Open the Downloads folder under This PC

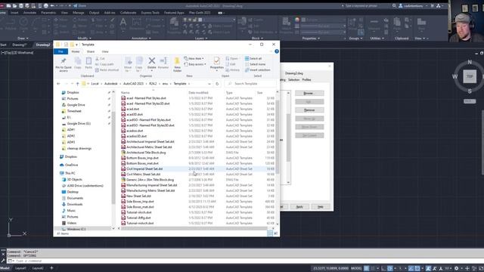[72, 204]
